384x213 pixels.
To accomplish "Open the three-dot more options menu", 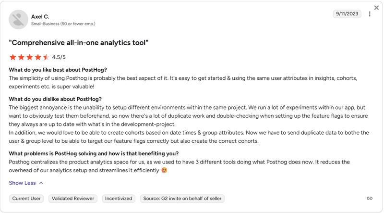I will click(370, 14).
